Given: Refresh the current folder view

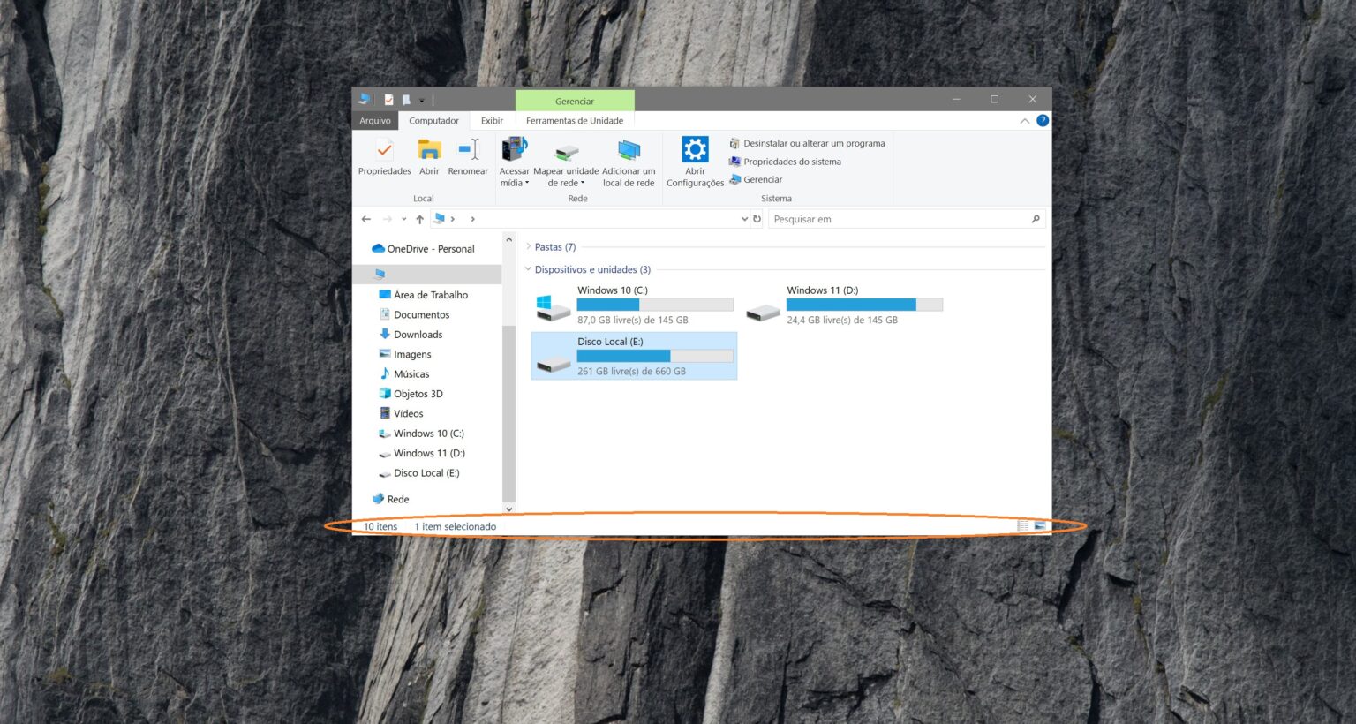Looking at the screenshot, I should [x=757, y=219].
